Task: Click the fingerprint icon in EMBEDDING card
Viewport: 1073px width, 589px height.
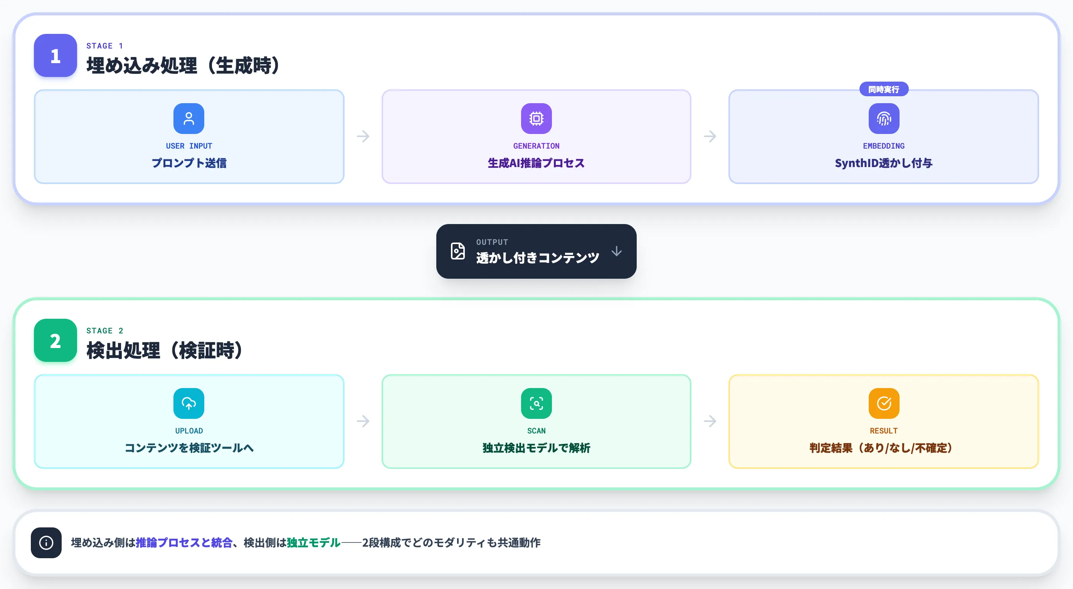Action: pyautogui.click(x=883, y=119)
